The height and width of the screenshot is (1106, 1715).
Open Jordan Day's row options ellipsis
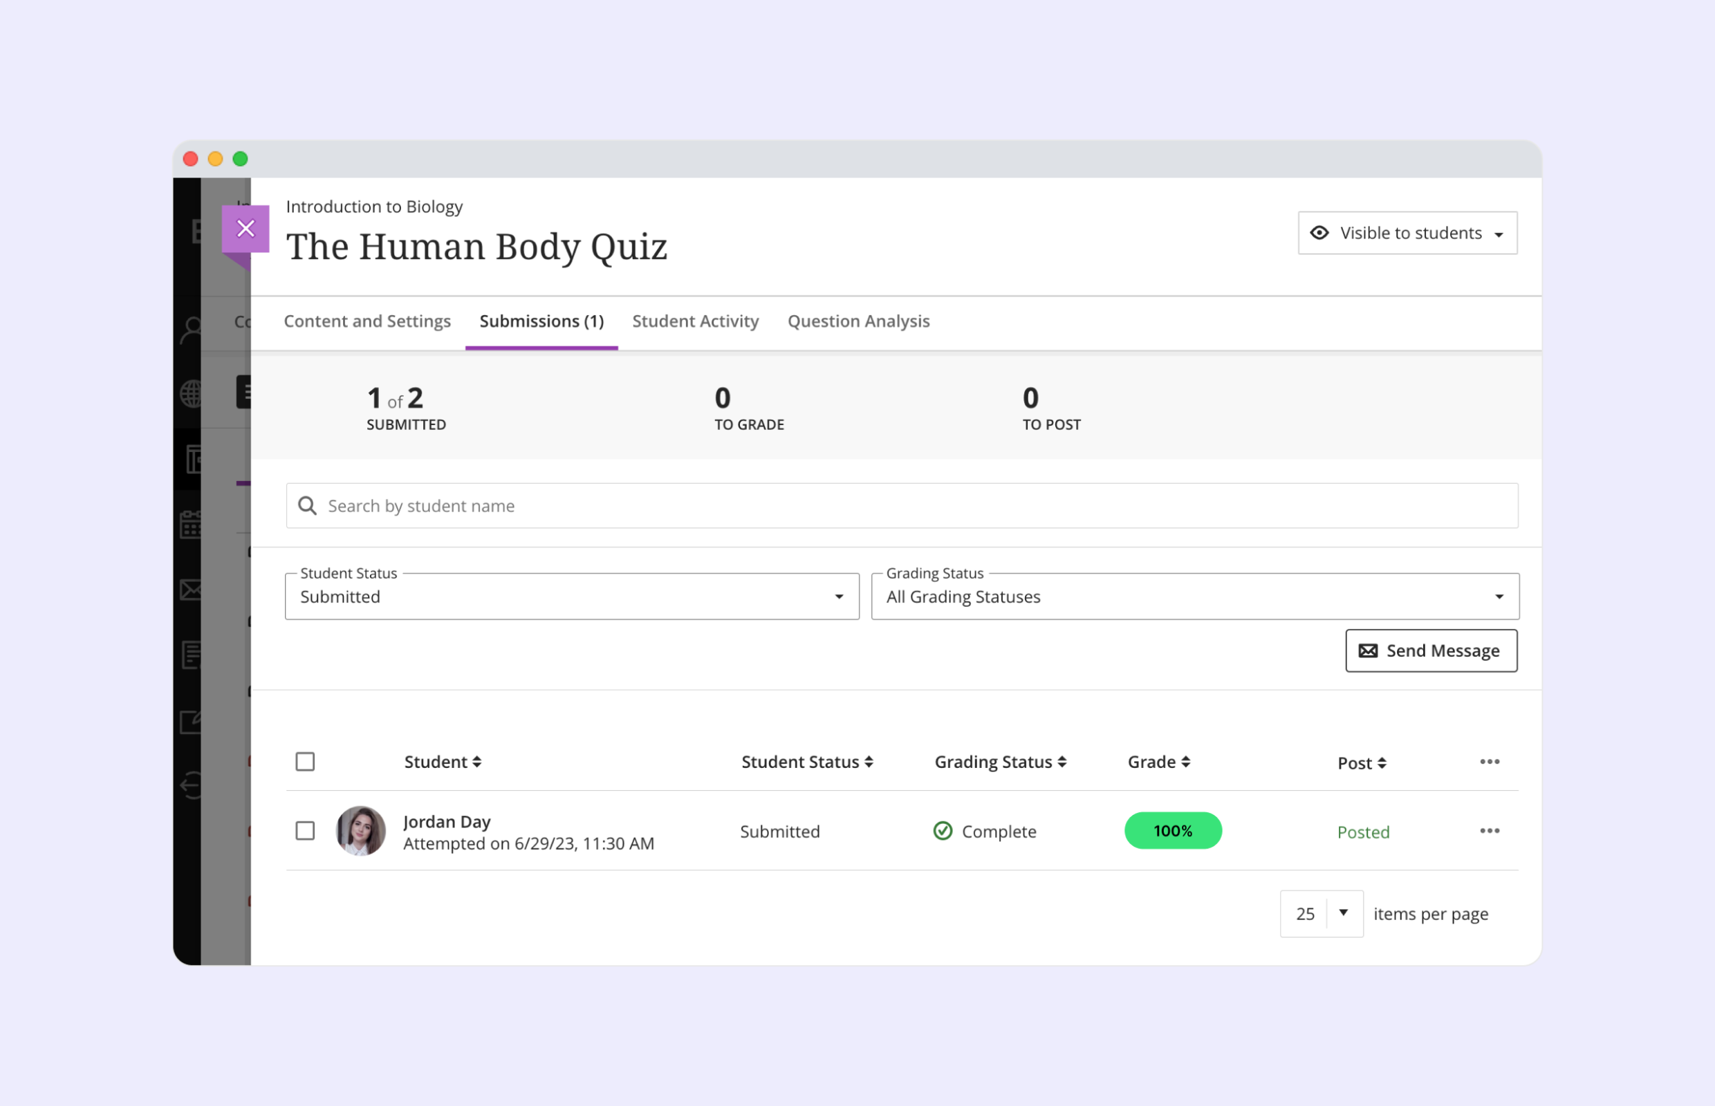click(x=1489, y=831)
